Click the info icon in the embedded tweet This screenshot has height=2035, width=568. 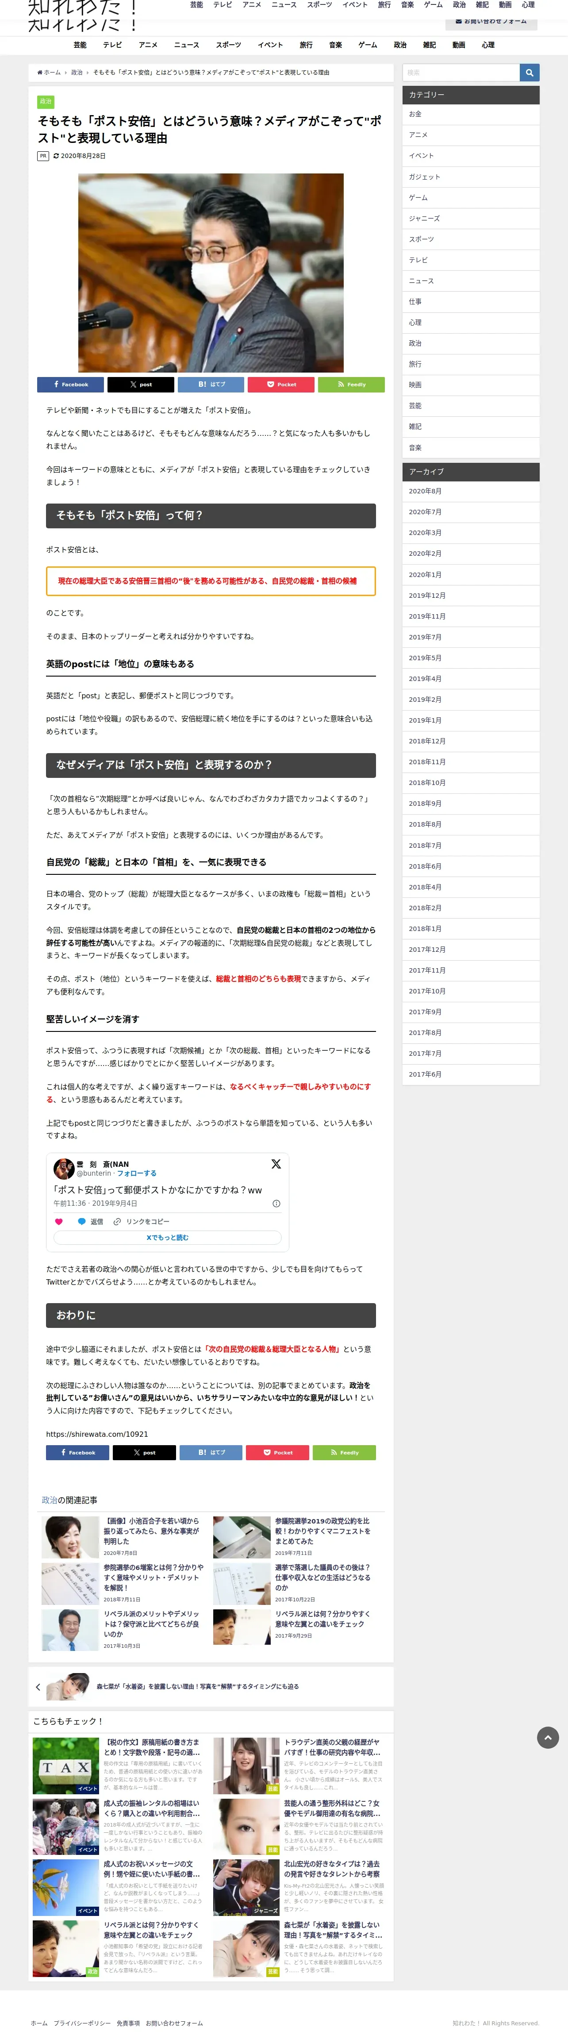point(276,1204)
